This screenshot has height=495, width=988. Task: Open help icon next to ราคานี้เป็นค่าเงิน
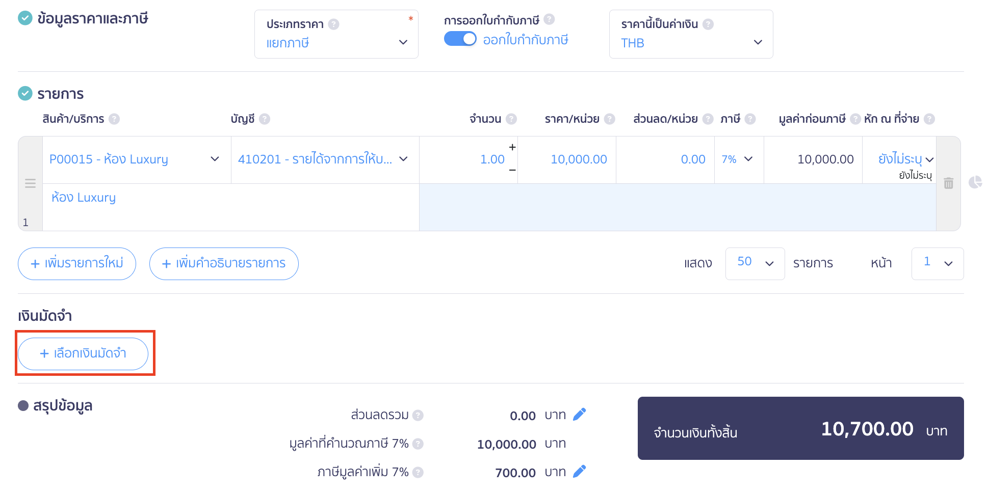[710, 24]
